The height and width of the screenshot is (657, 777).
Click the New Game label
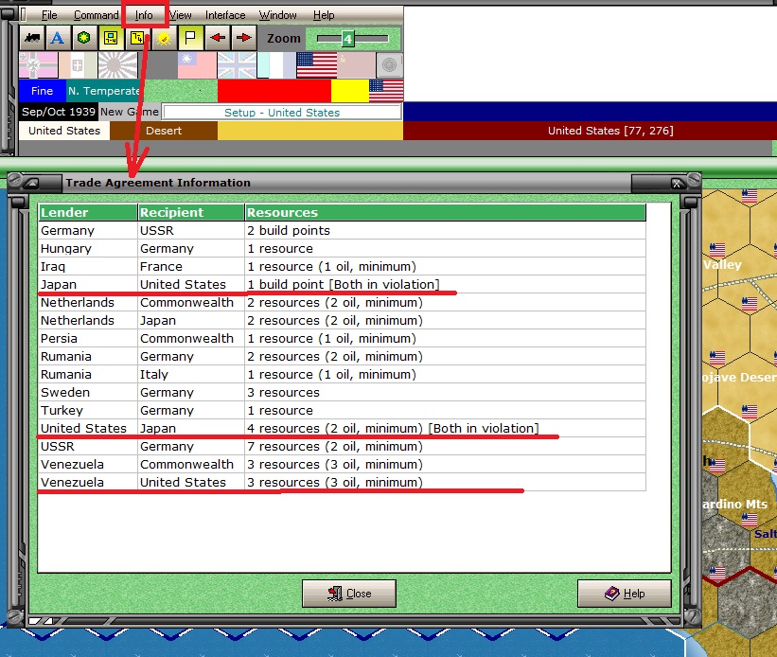coord(130,112)
